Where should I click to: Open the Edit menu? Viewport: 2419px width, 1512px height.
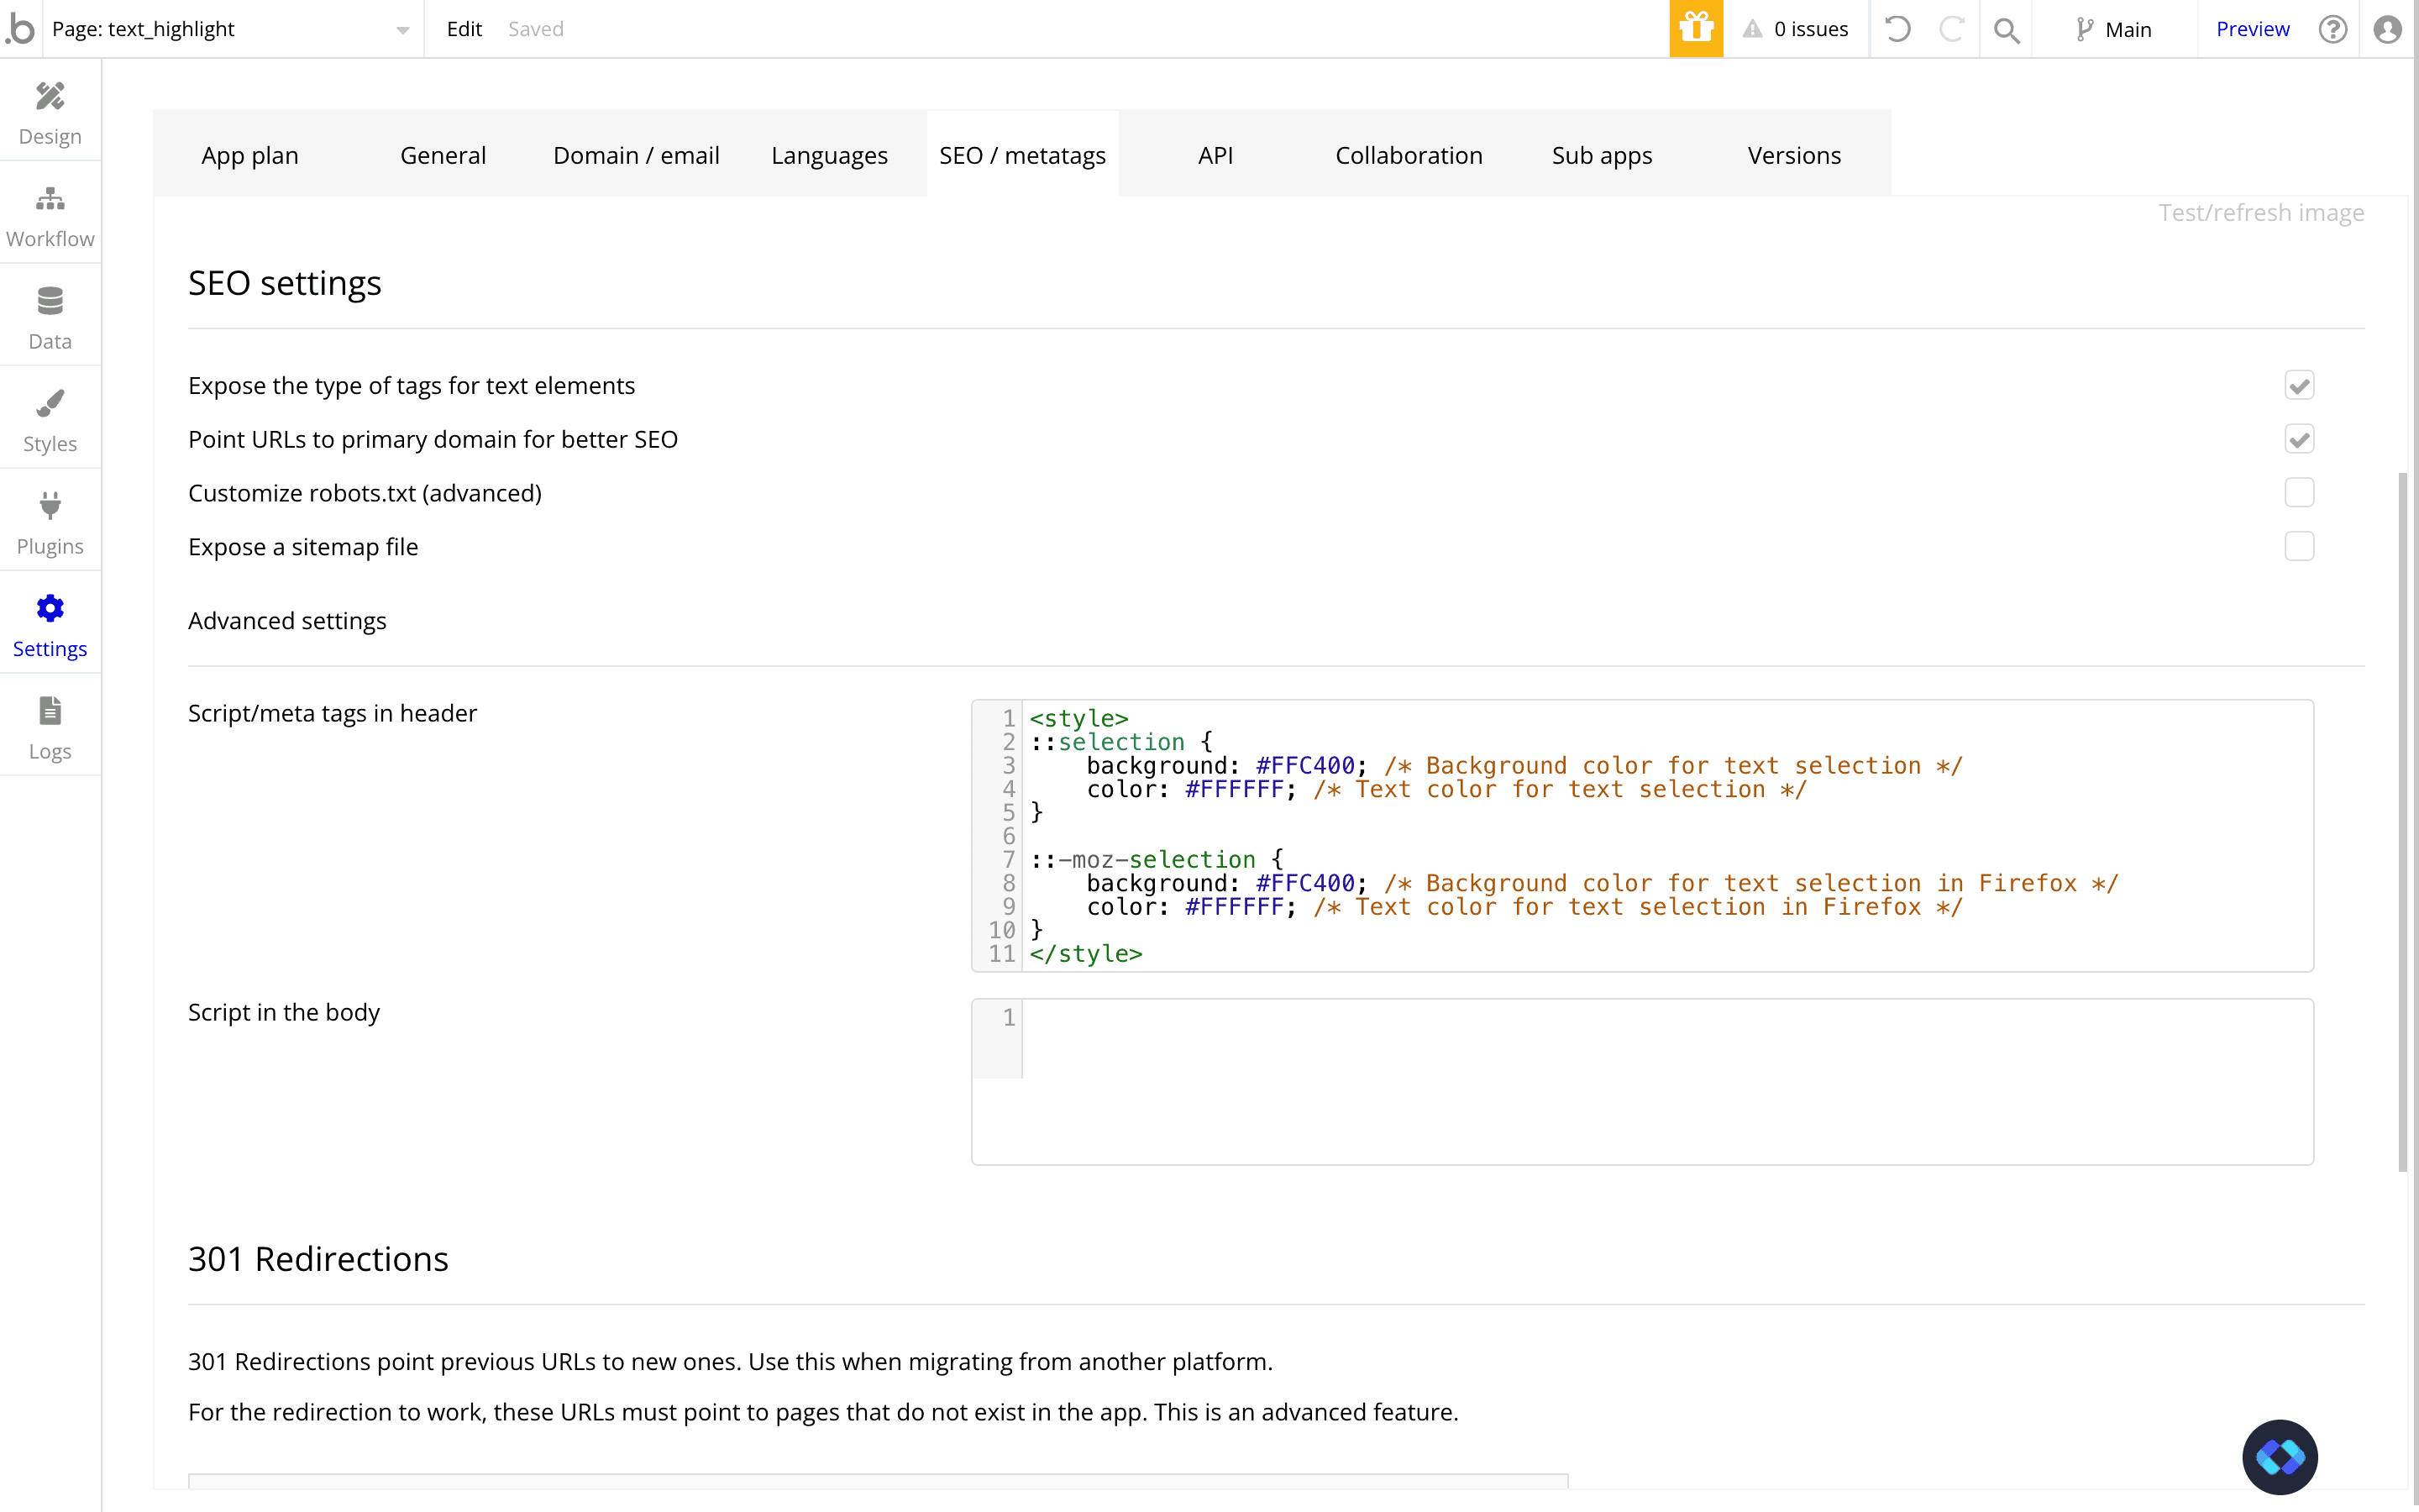pyautogui.click(x=464, y=29)
